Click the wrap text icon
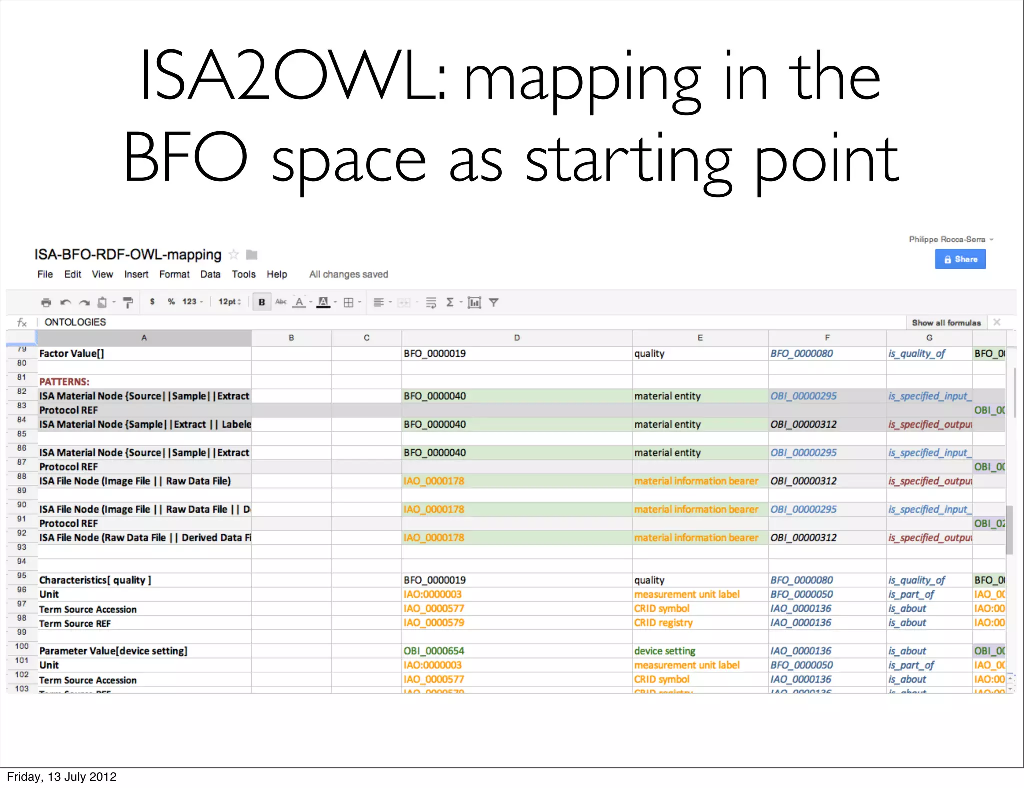The height and width of the screenshot is (788, 1024). pos(431,302)
